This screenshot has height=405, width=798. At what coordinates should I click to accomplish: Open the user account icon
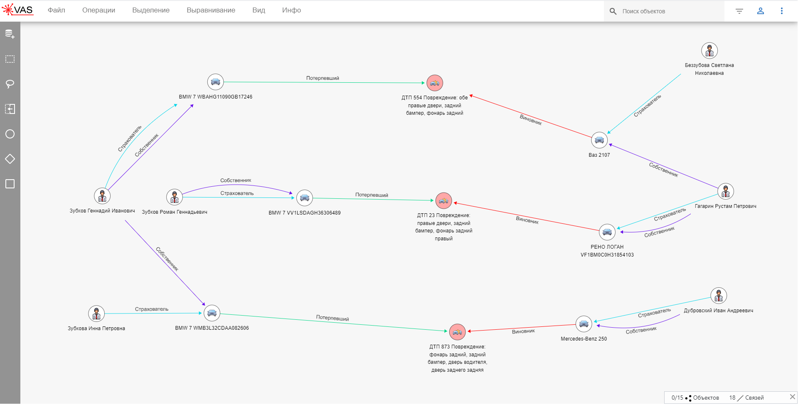pyautogui.click(x=761, y=11)
